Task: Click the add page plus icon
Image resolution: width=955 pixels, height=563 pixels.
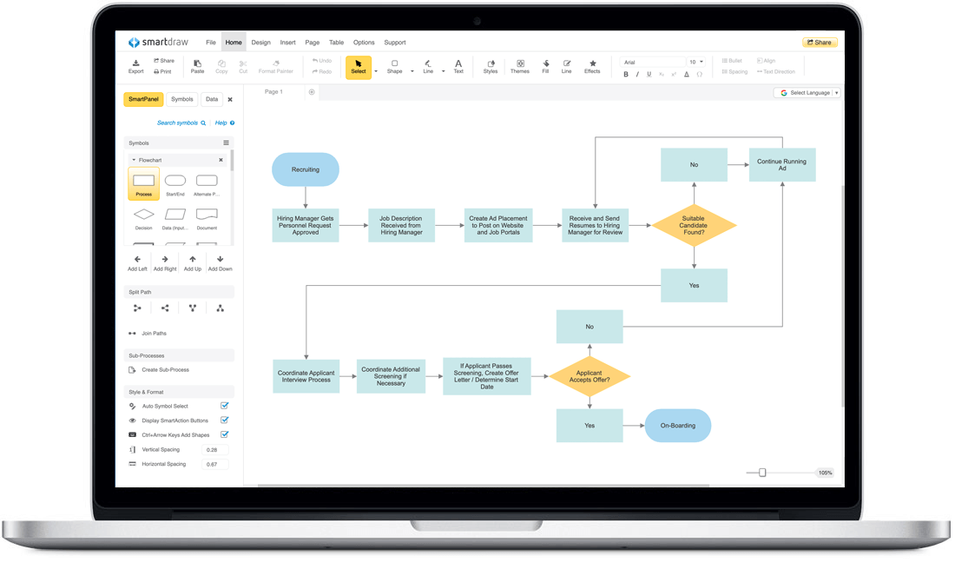Action: point(312,92)
